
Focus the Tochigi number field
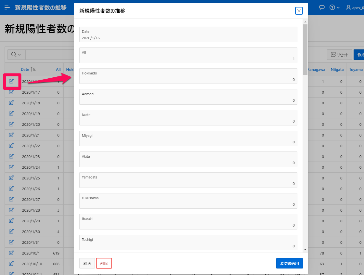click(x=188, y=242)
